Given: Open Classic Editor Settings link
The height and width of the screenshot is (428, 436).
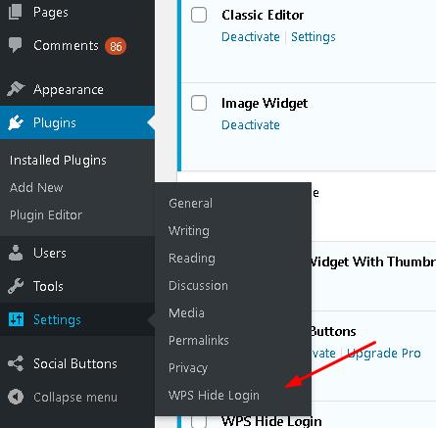Looking at the screenshot, I should [314, 37].
